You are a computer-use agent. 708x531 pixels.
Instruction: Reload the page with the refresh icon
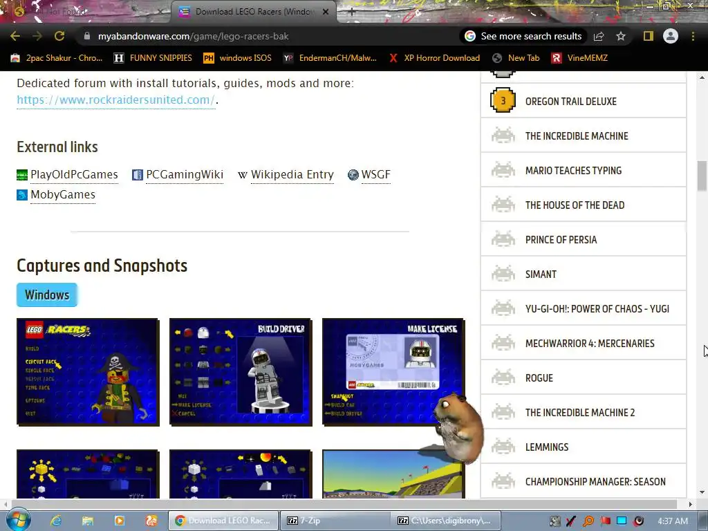[x=59, y=36]
